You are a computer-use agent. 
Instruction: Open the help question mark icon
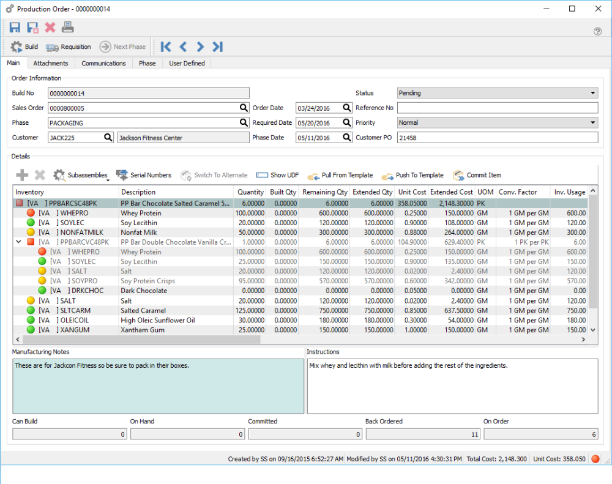pos(597,31)
